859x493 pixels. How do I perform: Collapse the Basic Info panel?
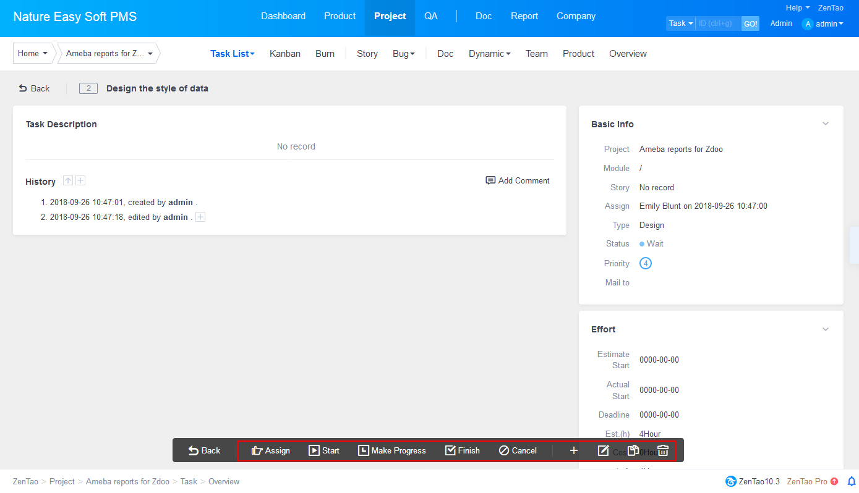(x=825, y=124)
